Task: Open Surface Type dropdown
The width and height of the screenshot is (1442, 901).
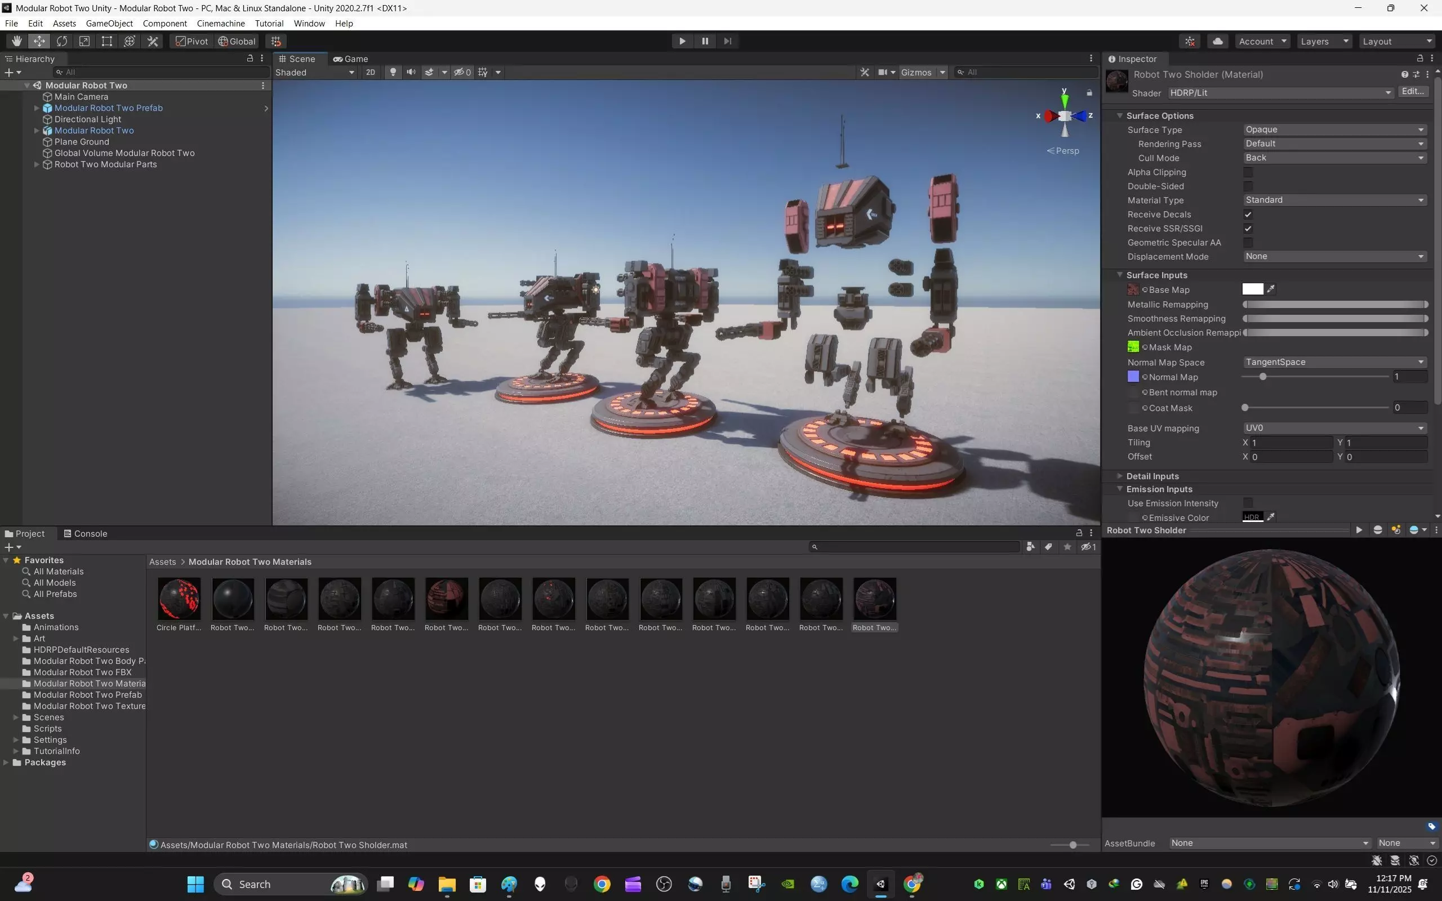Action: click(x=1335, y=130)
